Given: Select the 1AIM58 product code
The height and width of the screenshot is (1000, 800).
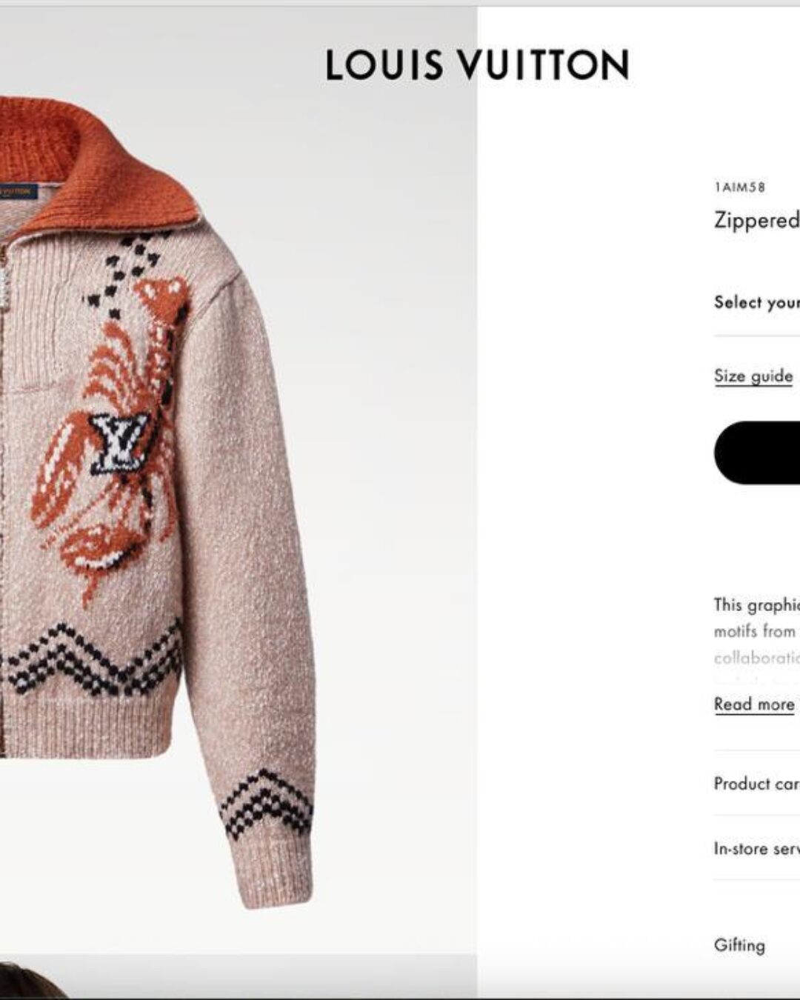Looking at the screenshot, I should click(739, 187).
